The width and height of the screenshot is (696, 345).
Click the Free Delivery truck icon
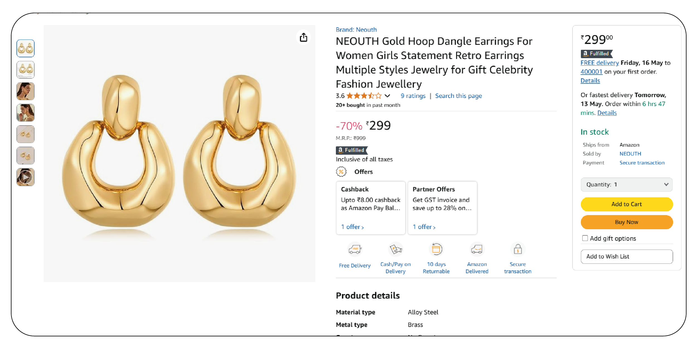pos(355,249)
